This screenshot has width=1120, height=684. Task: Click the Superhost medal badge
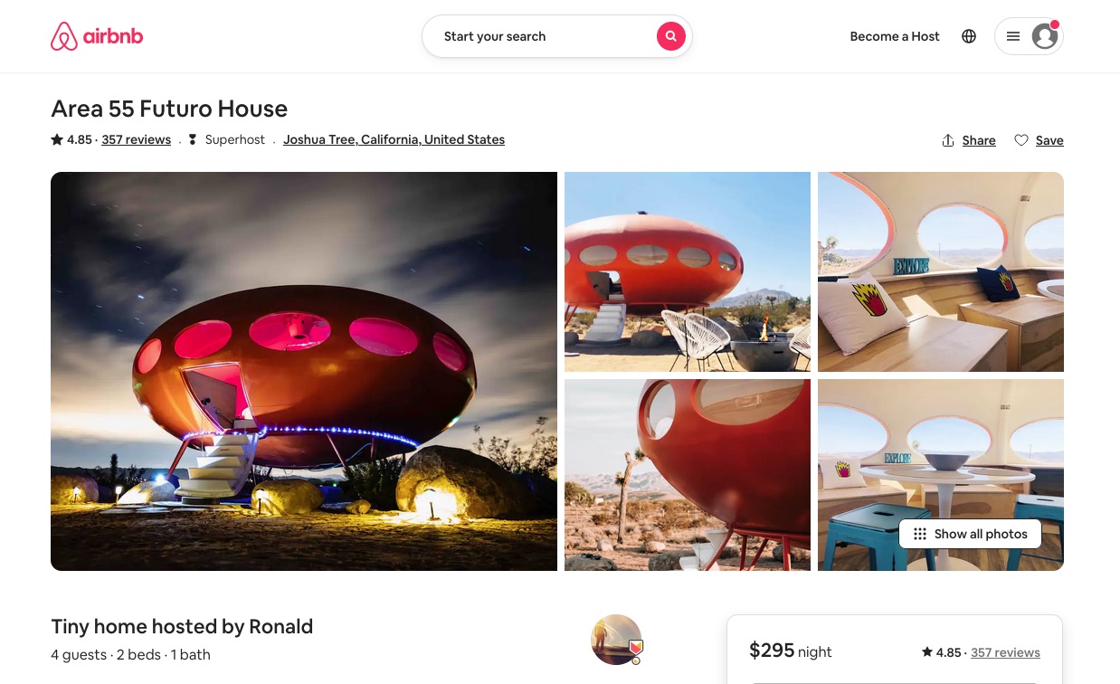(193, 139)
